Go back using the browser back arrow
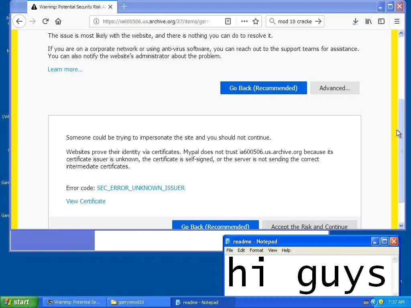The image size is (411, 308). (19, 22)
